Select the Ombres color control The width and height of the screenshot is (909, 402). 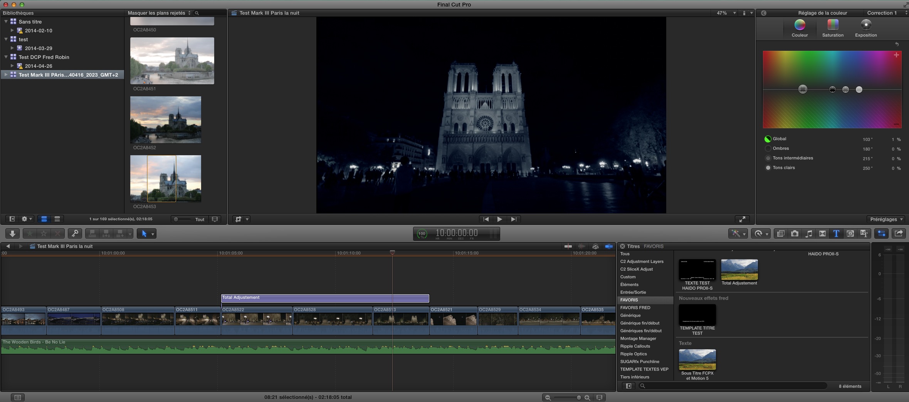tap(768, 149)
